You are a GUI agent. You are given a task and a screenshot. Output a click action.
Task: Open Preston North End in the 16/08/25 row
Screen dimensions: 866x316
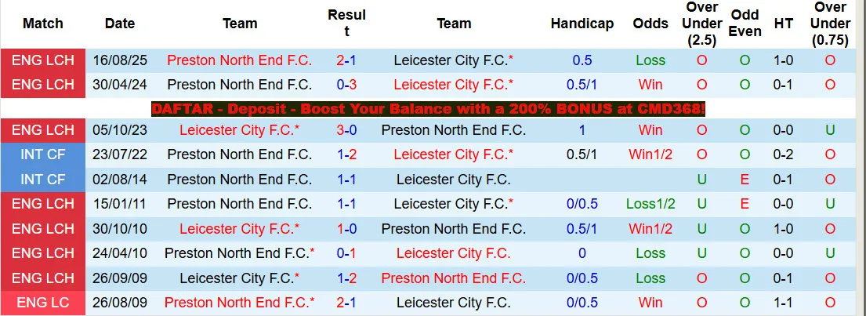click(x=239, y=60)
